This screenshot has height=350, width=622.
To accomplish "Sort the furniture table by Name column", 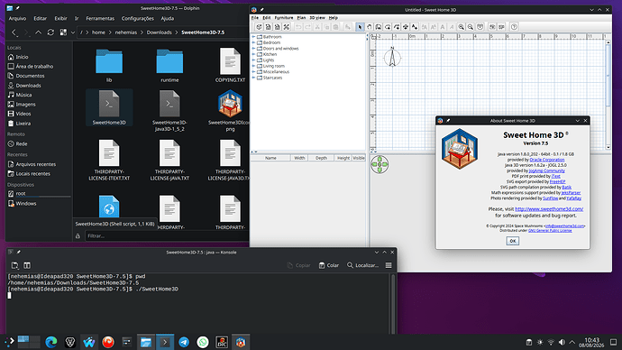I will (270, 158).
